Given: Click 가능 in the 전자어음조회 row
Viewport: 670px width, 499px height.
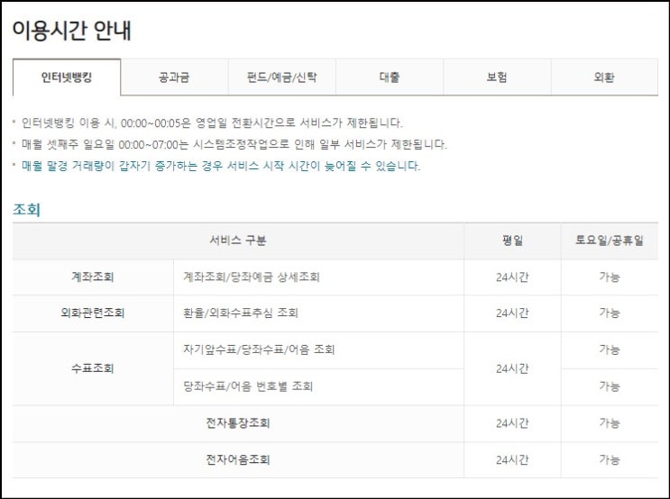Looking at the screenshot, I should (610, 459).
